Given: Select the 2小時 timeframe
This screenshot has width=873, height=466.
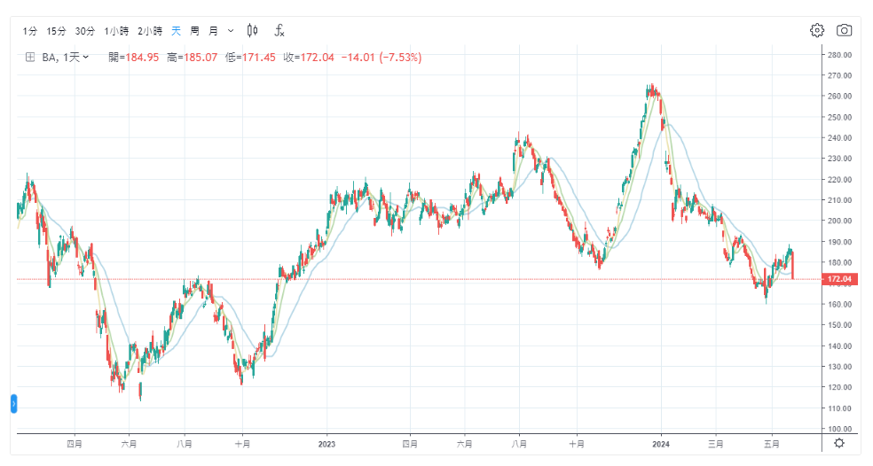Looking at the screenshot, I should (x=150, y=31).
